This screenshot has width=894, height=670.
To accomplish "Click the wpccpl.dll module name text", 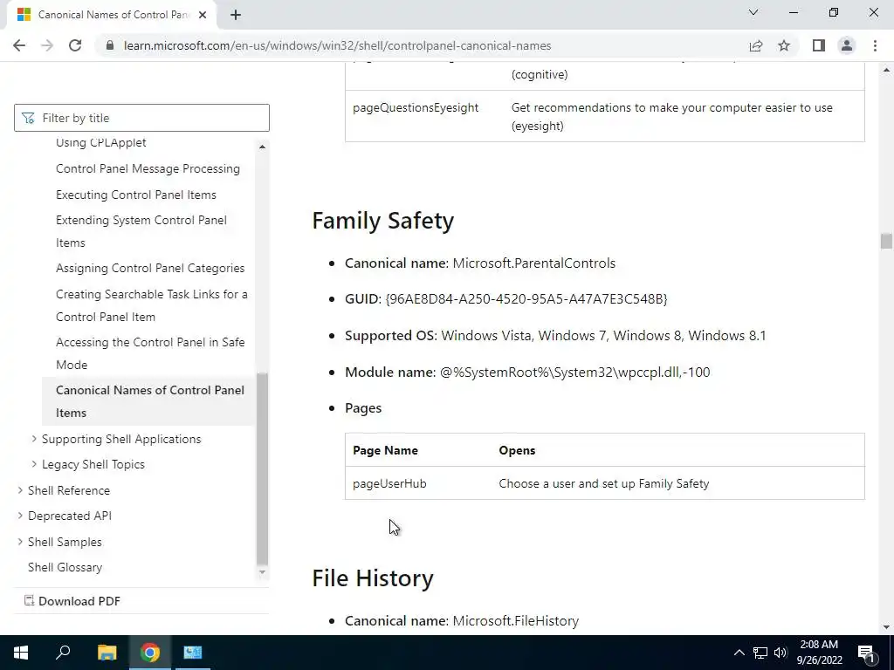I will [574, 372].
